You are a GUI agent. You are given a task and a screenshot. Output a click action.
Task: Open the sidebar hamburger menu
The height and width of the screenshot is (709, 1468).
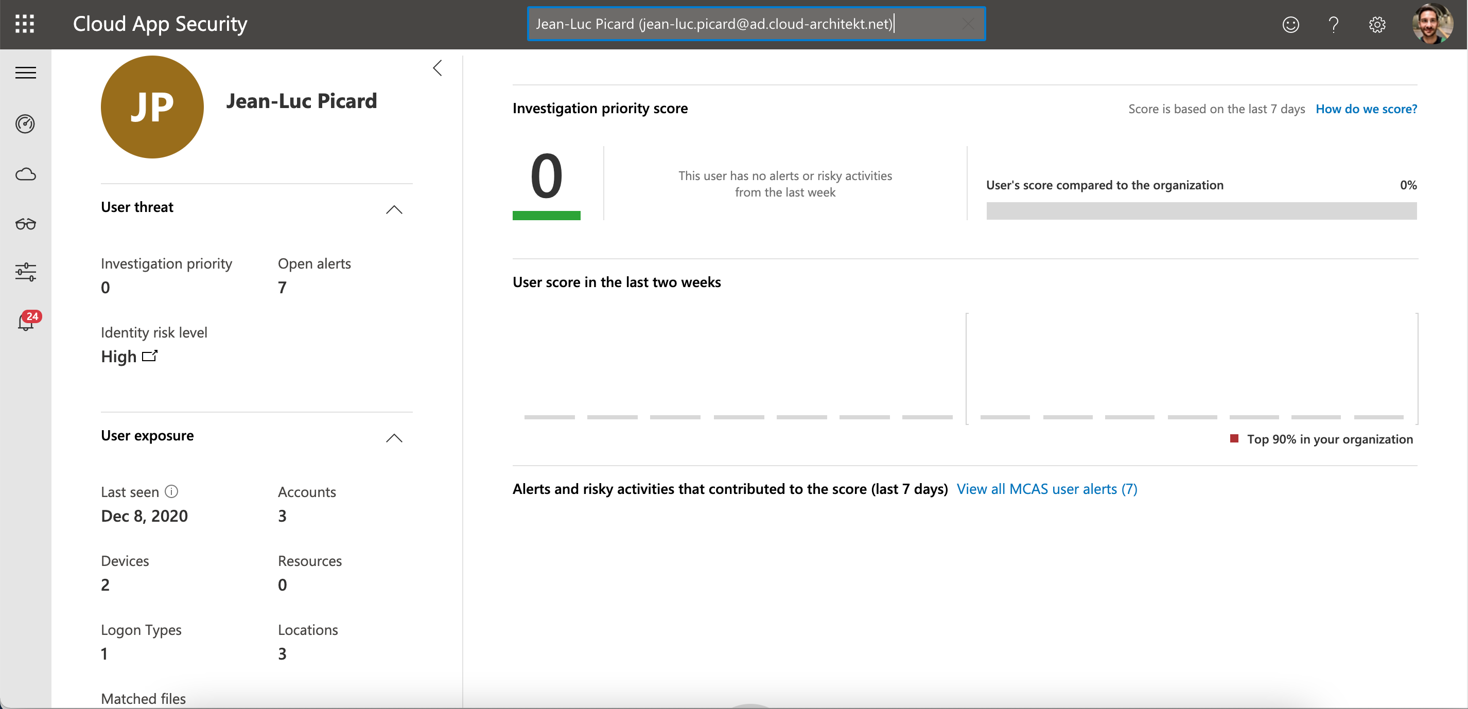pos(25,73)
